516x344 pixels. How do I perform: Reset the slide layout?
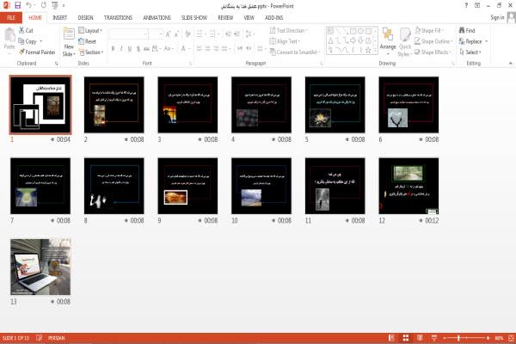[x=88, y=41]
